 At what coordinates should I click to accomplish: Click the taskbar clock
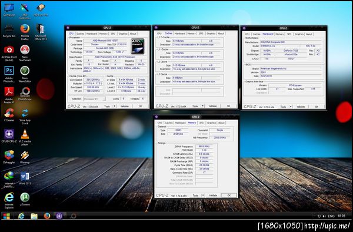pos(341,216)
